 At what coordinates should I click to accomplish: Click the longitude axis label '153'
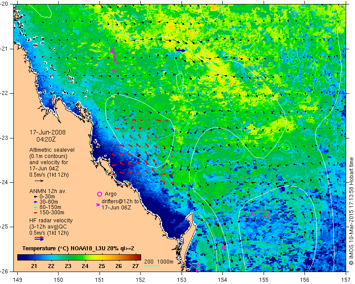pos(181,280)
